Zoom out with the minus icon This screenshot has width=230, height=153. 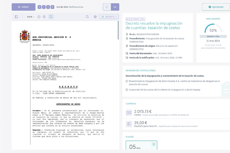[x=39, y=17]
